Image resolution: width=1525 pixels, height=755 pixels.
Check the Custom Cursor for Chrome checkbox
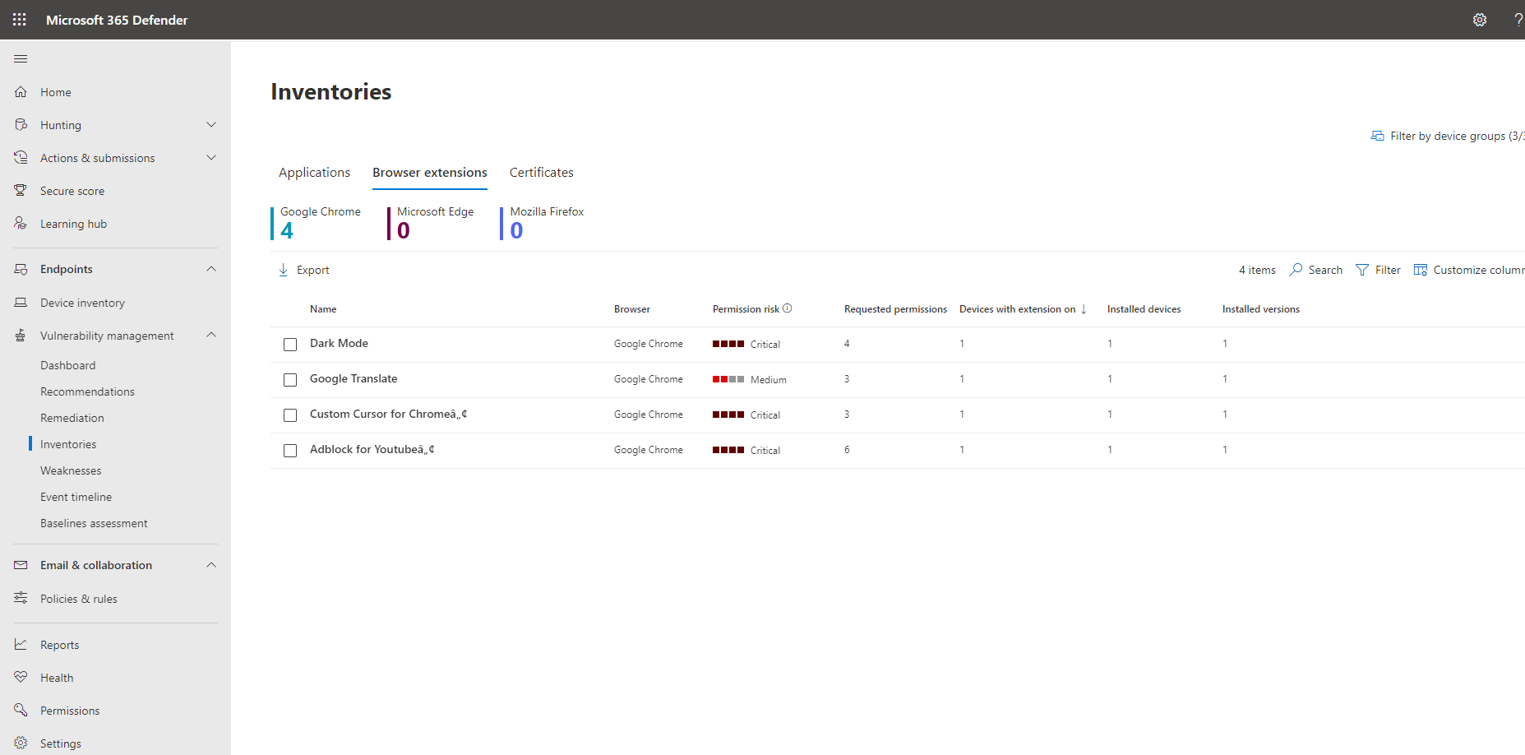point(290,415)
